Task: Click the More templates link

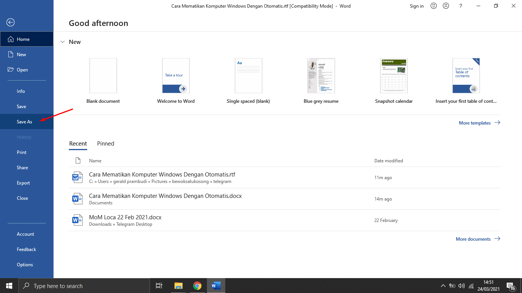Action: (480, 123)
